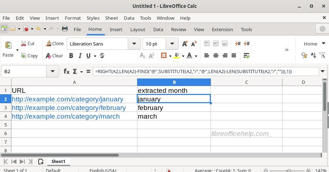Toggle Wrap Text
Viewport: 329px width, 172px height.
click(x=247, y=56)
